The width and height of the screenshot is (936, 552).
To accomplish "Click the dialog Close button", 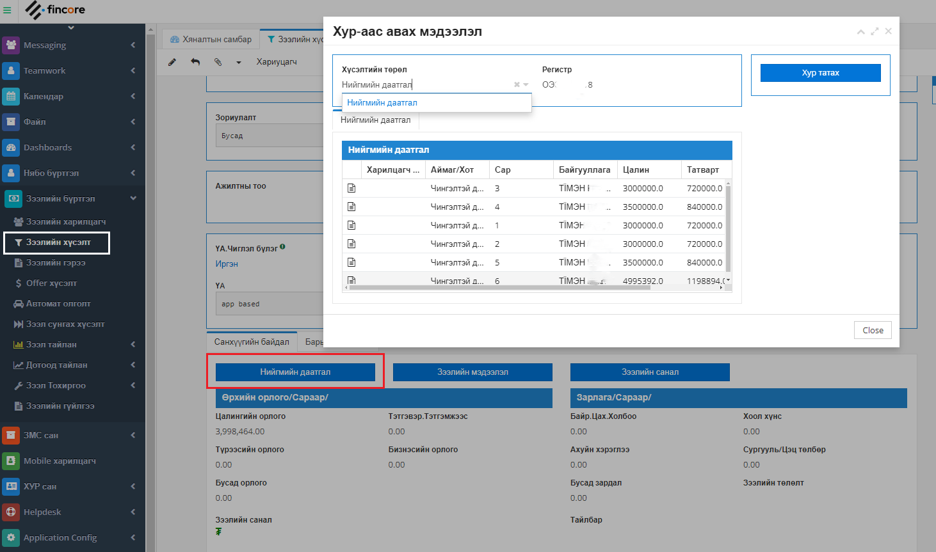I will (873, 330).
